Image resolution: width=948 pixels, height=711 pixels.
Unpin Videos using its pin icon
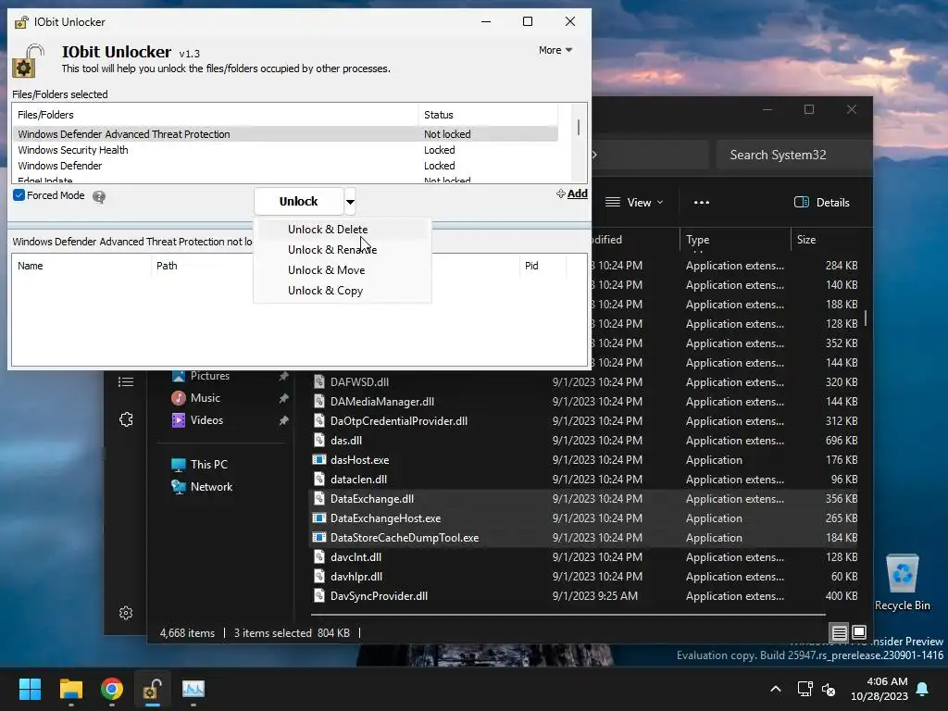283,421
